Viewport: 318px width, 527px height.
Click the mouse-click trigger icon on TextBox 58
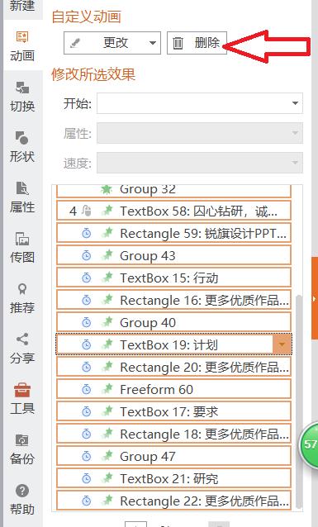coord(87,211)
